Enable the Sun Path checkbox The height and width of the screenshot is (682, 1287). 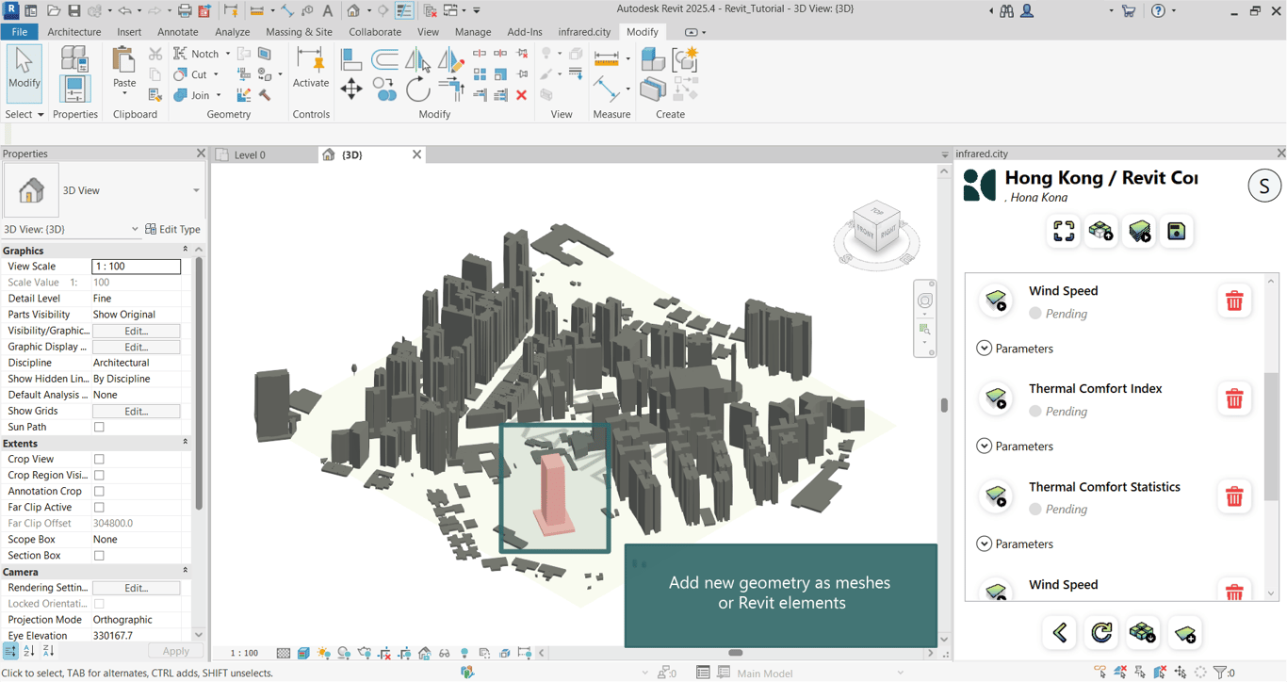tap(99, 428)
